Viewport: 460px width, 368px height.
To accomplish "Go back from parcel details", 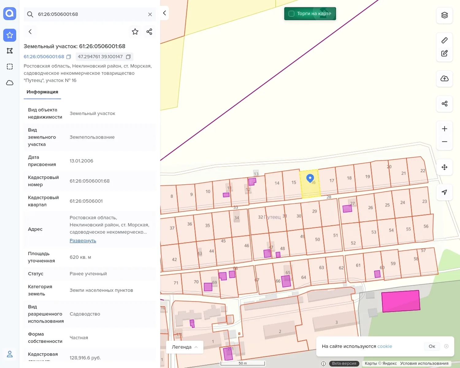I will click(x=30, y=32).
